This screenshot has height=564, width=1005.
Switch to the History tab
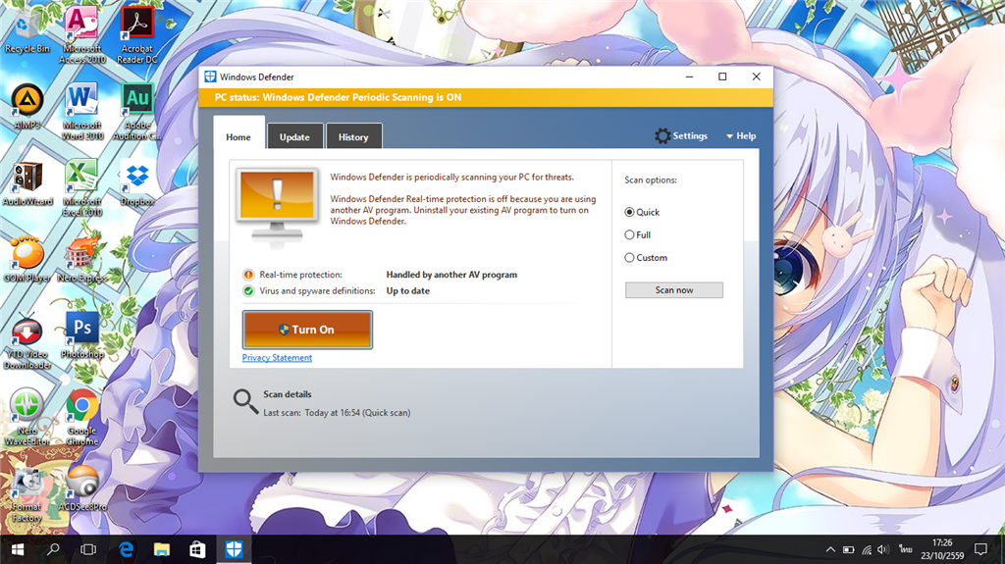tap(353, 136)
